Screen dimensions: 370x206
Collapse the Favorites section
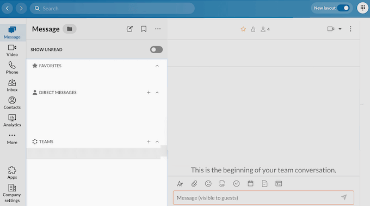[157, 66]
